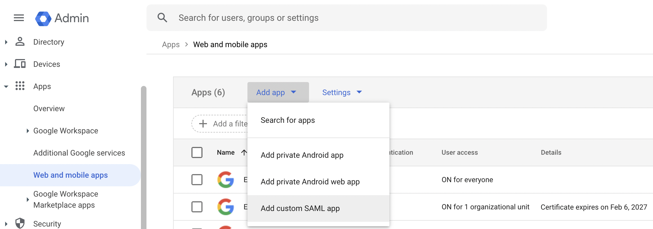Viewport: 653px width, 229px height.
Task: Click the Name column sort arrow
Action: pos(244,152)
